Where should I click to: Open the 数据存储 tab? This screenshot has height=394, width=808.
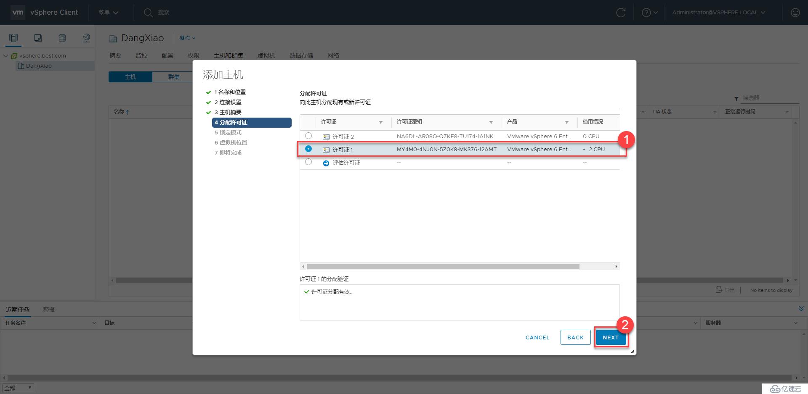pyautogui.click(x=301, y=55)
